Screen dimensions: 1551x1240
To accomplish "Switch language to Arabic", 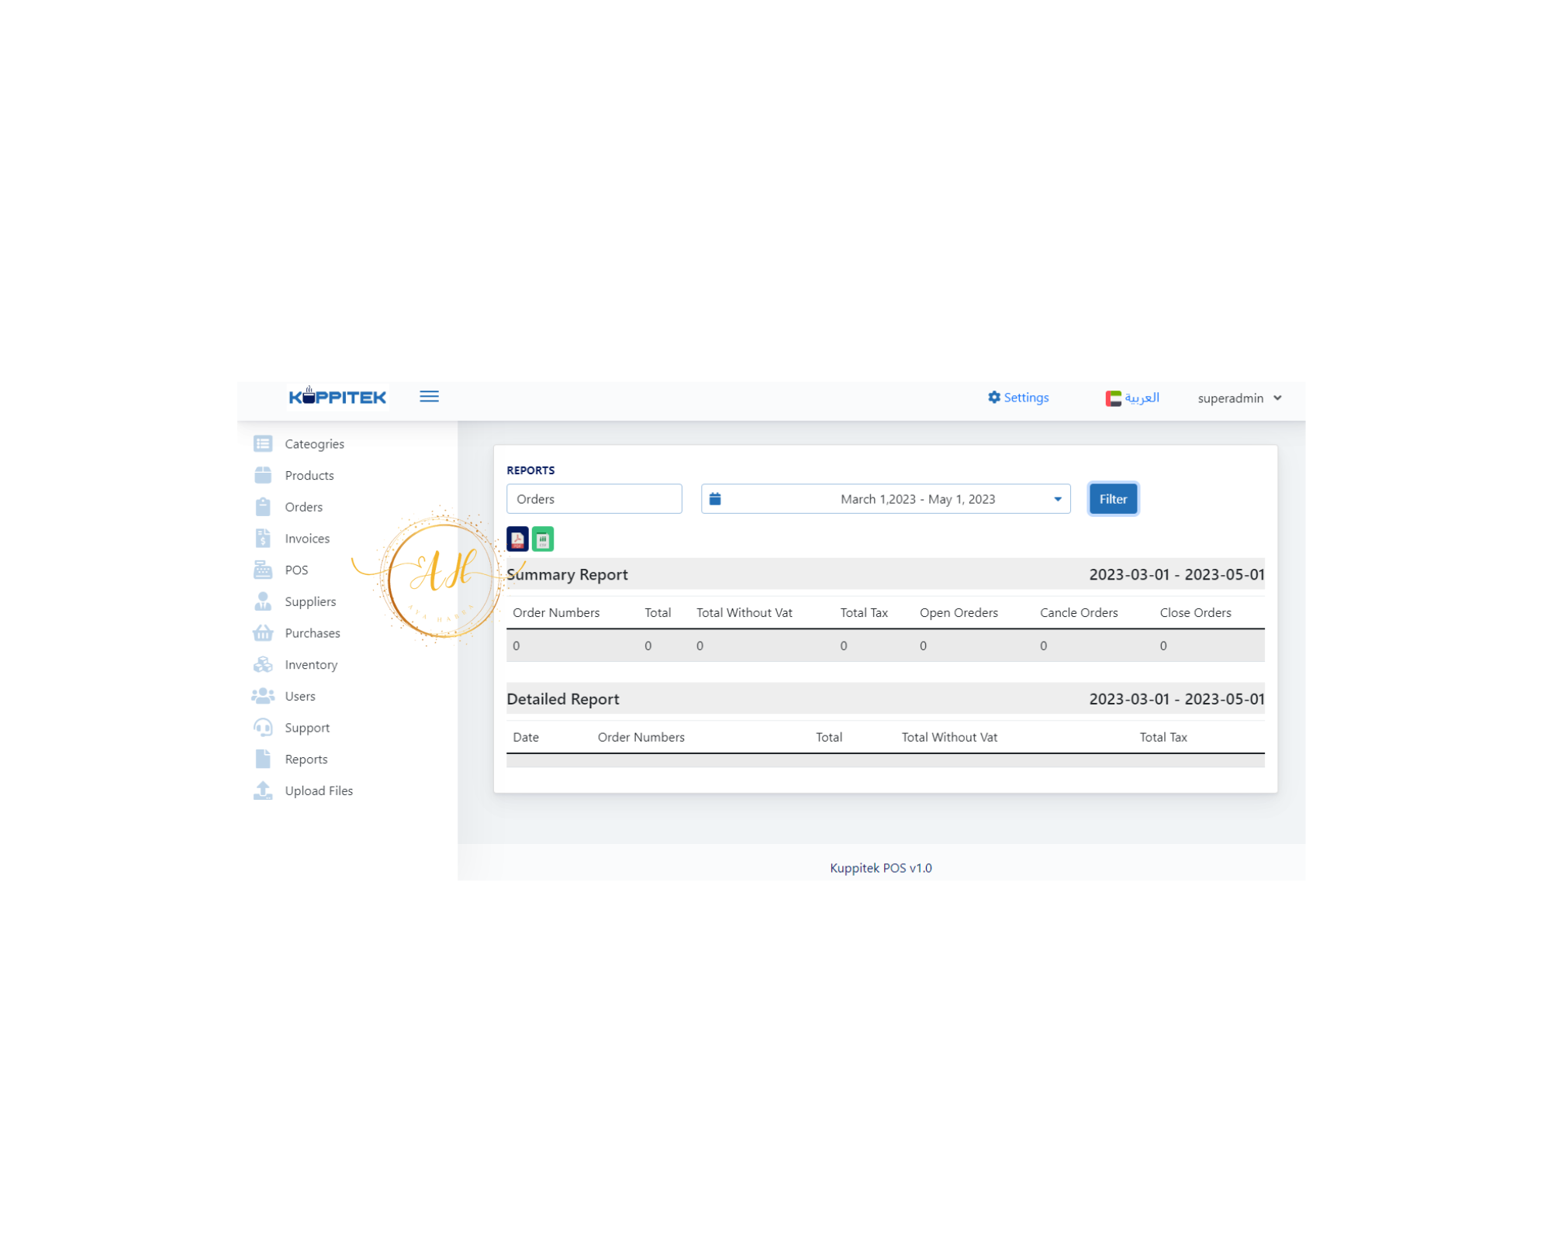I will (1132, 398).
